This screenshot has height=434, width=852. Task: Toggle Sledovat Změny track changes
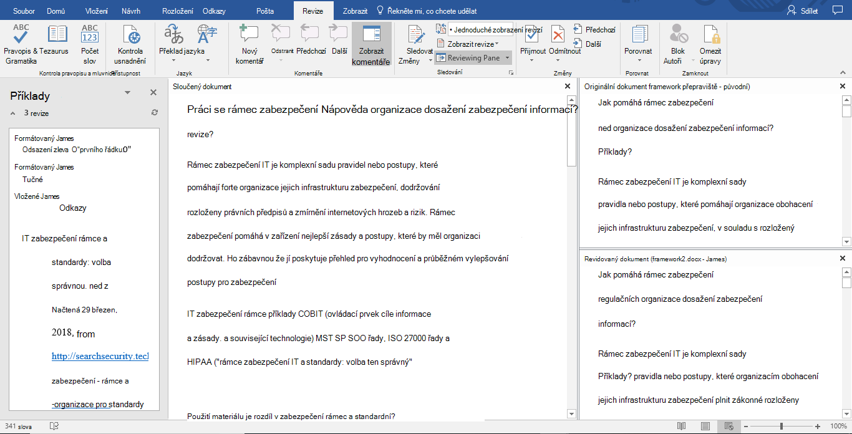point(419,45)
